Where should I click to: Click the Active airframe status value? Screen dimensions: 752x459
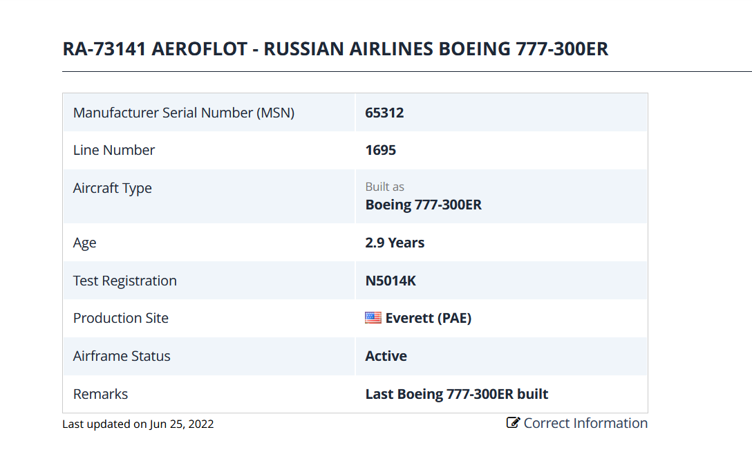(x=386, y=356)
